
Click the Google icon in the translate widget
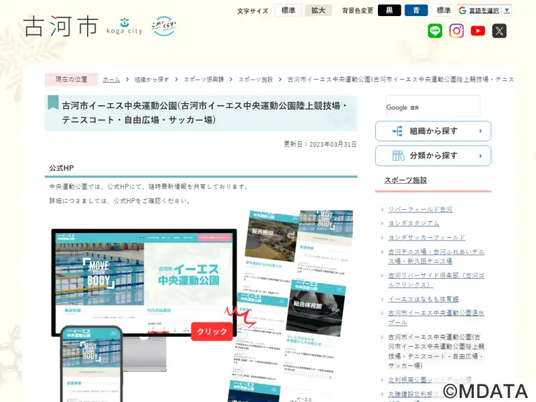pos(463,11)
